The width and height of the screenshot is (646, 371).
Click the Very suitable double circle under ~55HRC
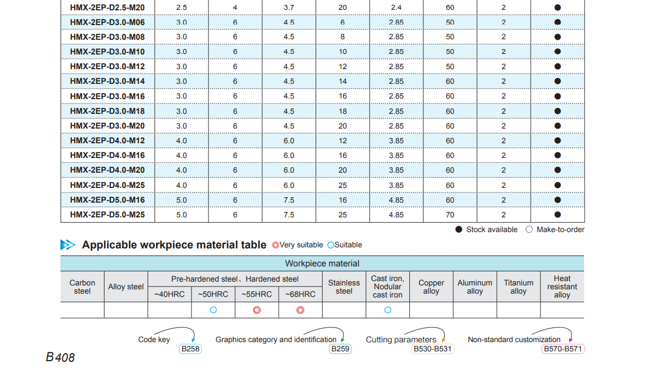pyautogui.click(x=257, y=310)
